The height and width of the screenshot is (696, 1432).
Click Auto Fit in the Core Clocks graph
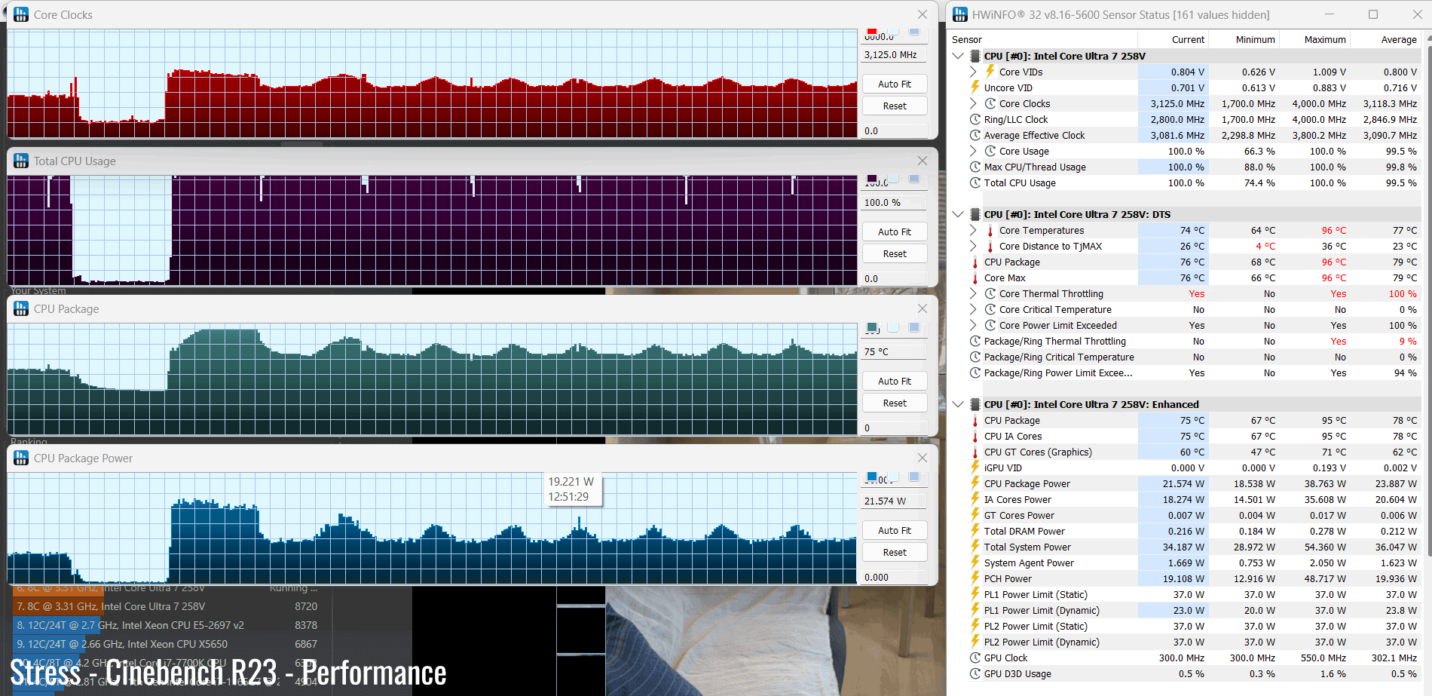[895, 84]
